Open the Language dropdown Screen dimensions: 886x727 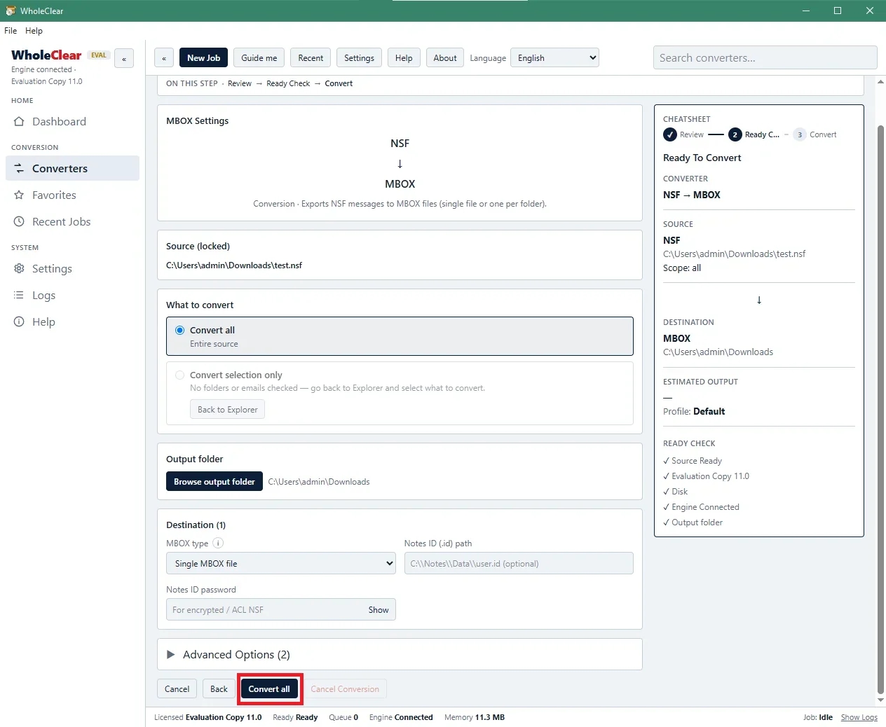pyautogui.click(x=554, y=58)
